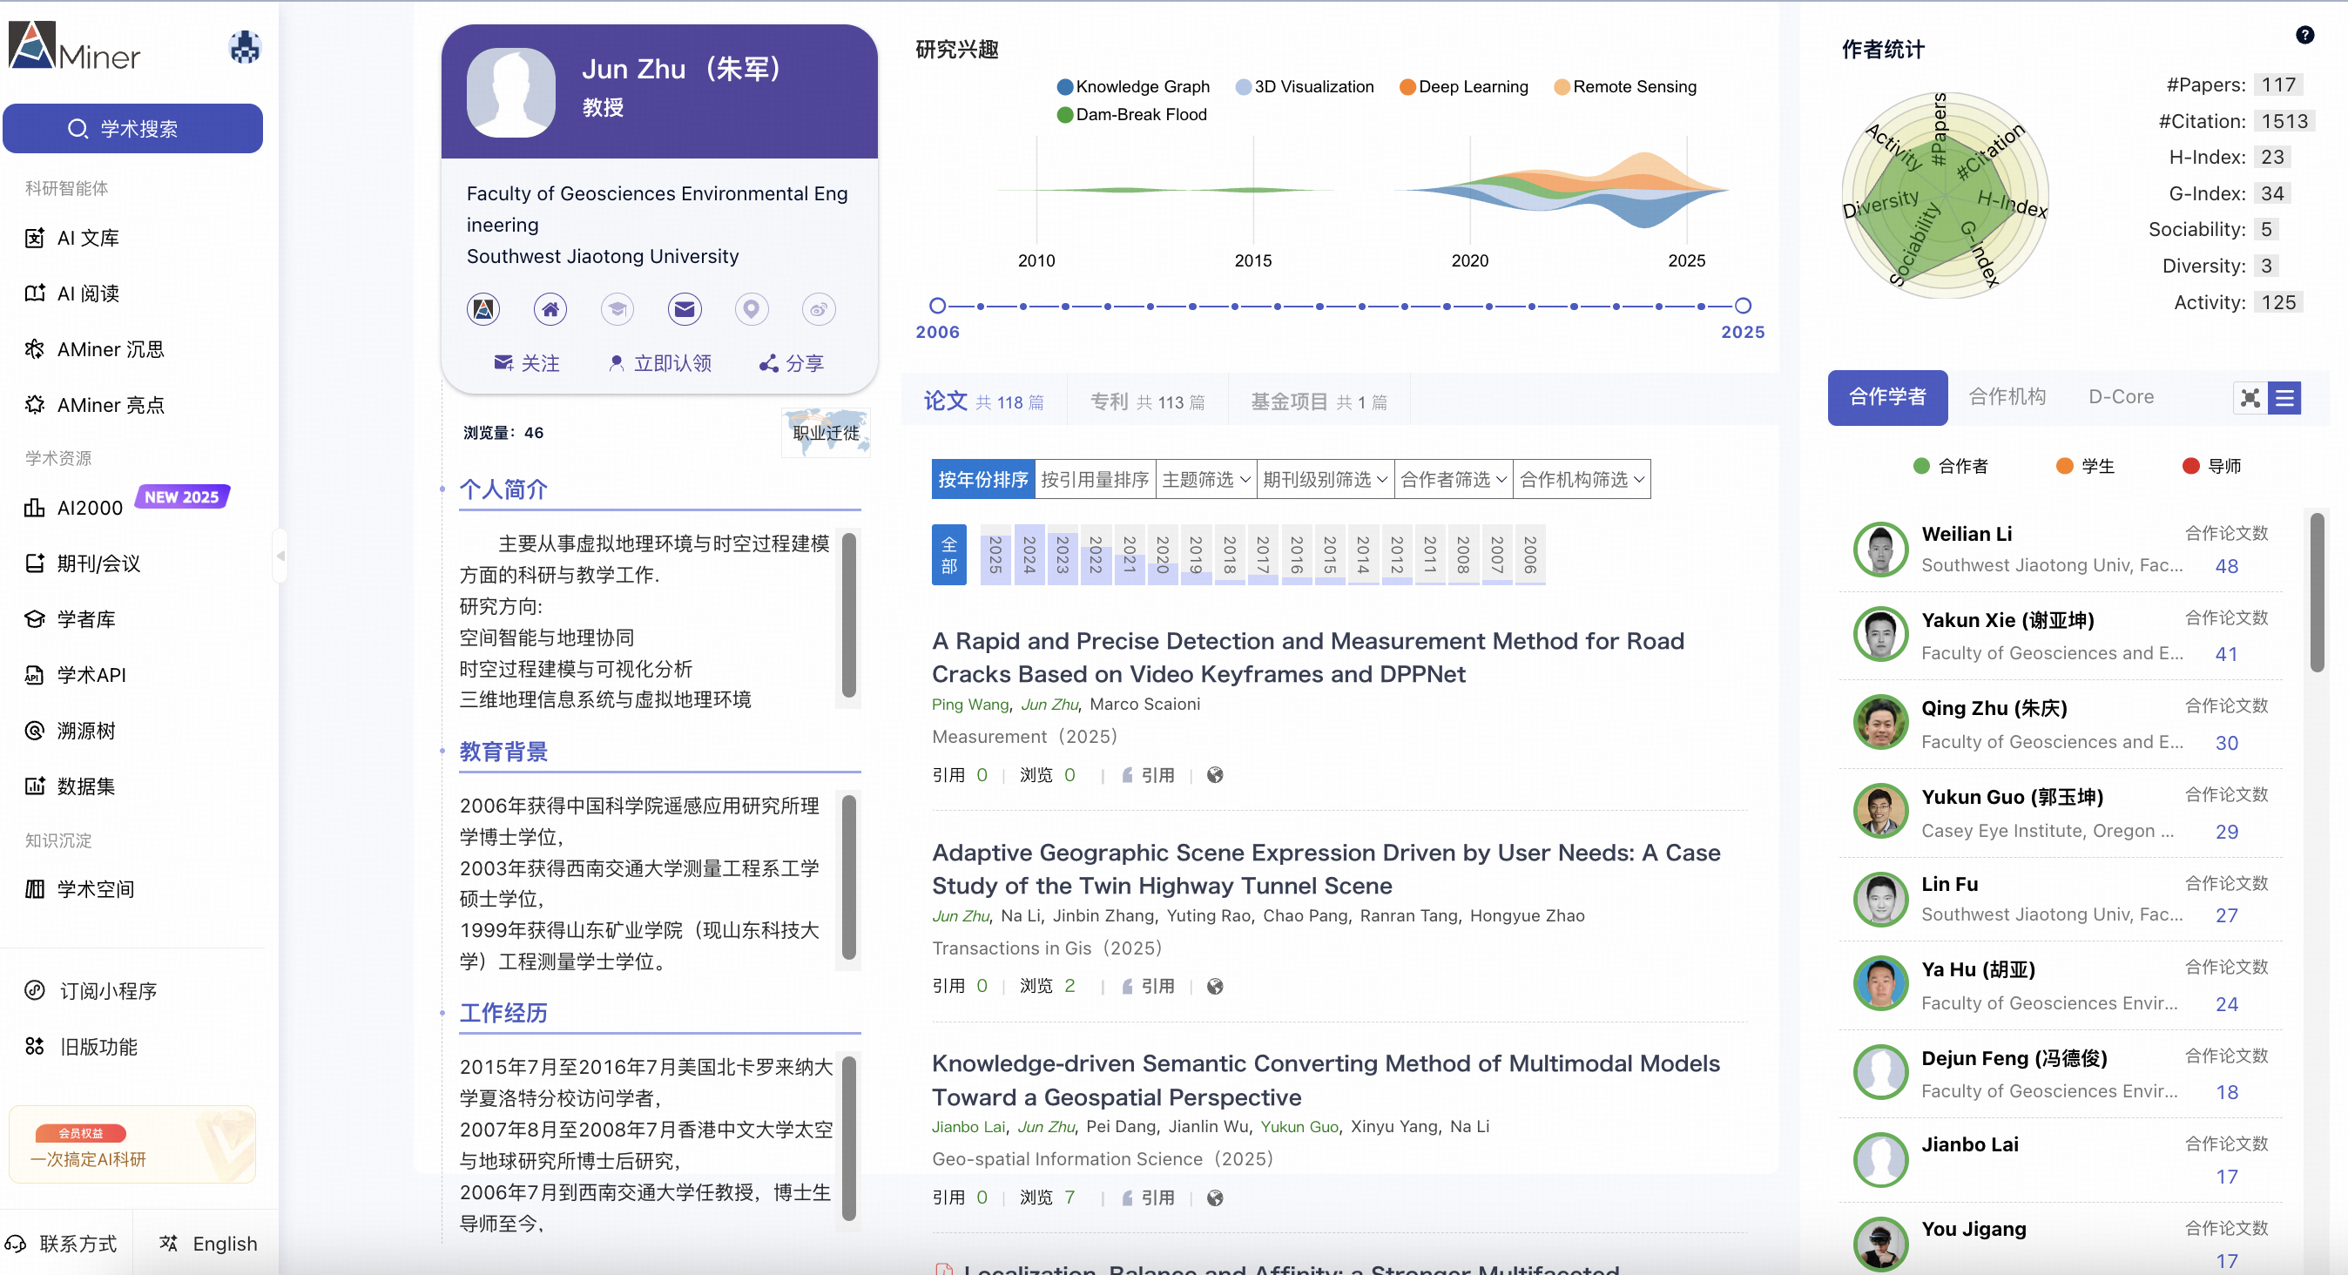Screen dimensions: 2348x1275
Task: Click the 关注 follow button
Action: (527, 361)
